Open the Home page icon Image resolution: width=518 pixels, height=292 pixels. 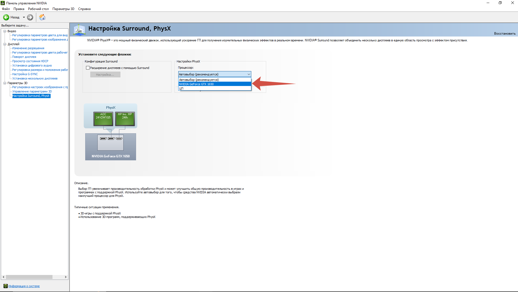click(42, 17)
